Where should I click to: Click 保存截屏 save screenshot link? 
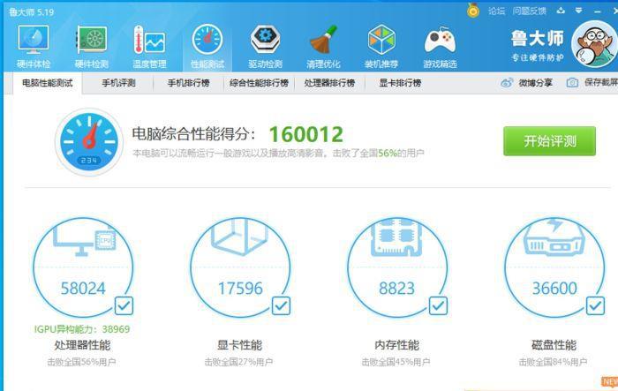click(x=601, y=82)
